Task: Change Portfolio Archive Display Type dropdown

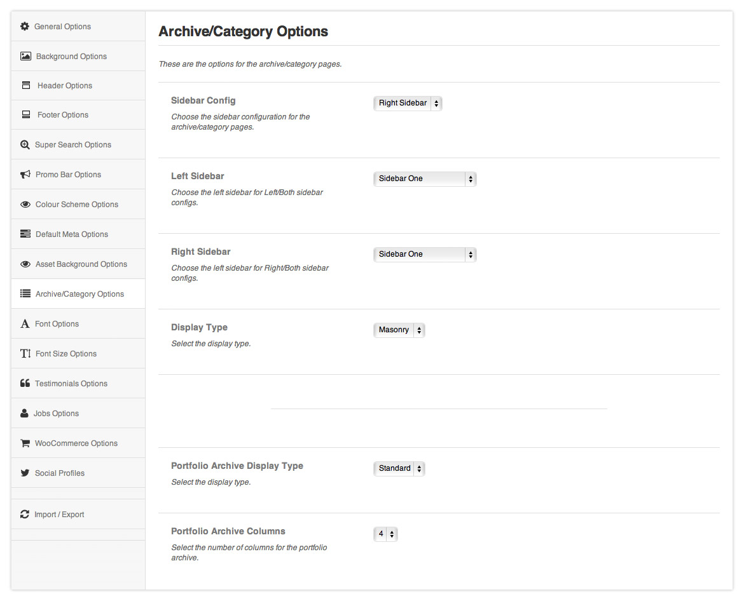Action: pyautogui.click(x=399, y=469)
